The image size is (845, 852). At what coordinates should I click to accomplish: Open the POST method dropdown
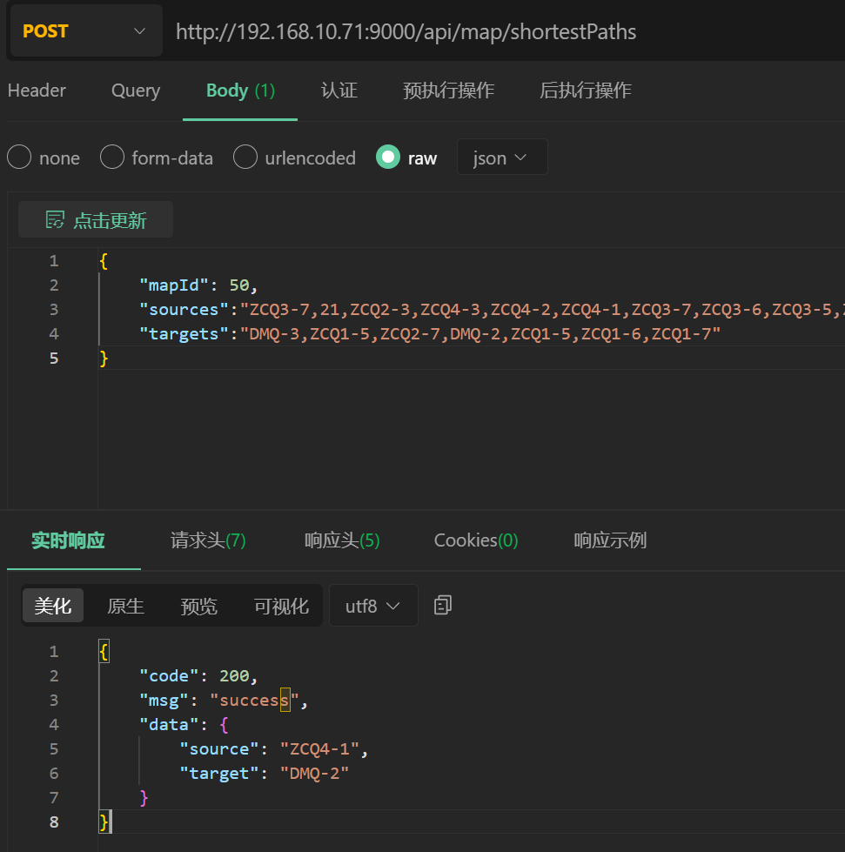[84, 31]
